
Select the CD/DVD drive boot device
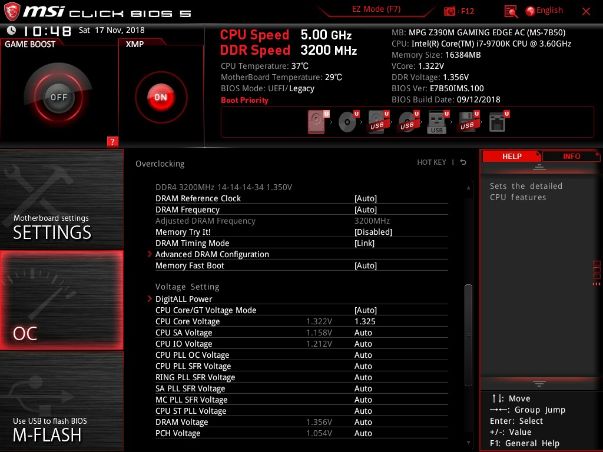tap(348, 122)
